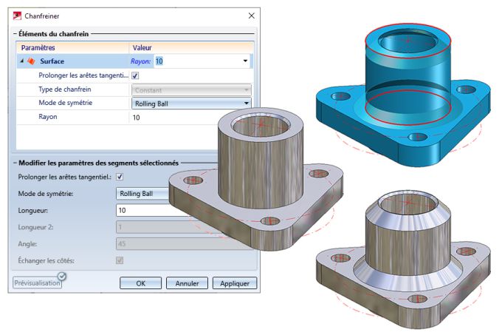Toggle Échanger les côtés checkbox
The image size is (502, 335).
click(120, 260)
